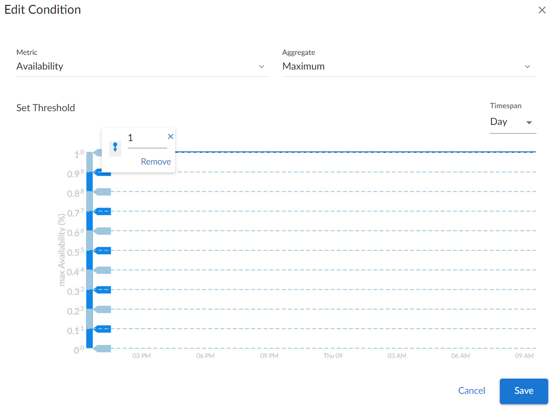Screen dimensions: 559x408
Task: Close the threshold value popup
Action: [x=171, y=137]
